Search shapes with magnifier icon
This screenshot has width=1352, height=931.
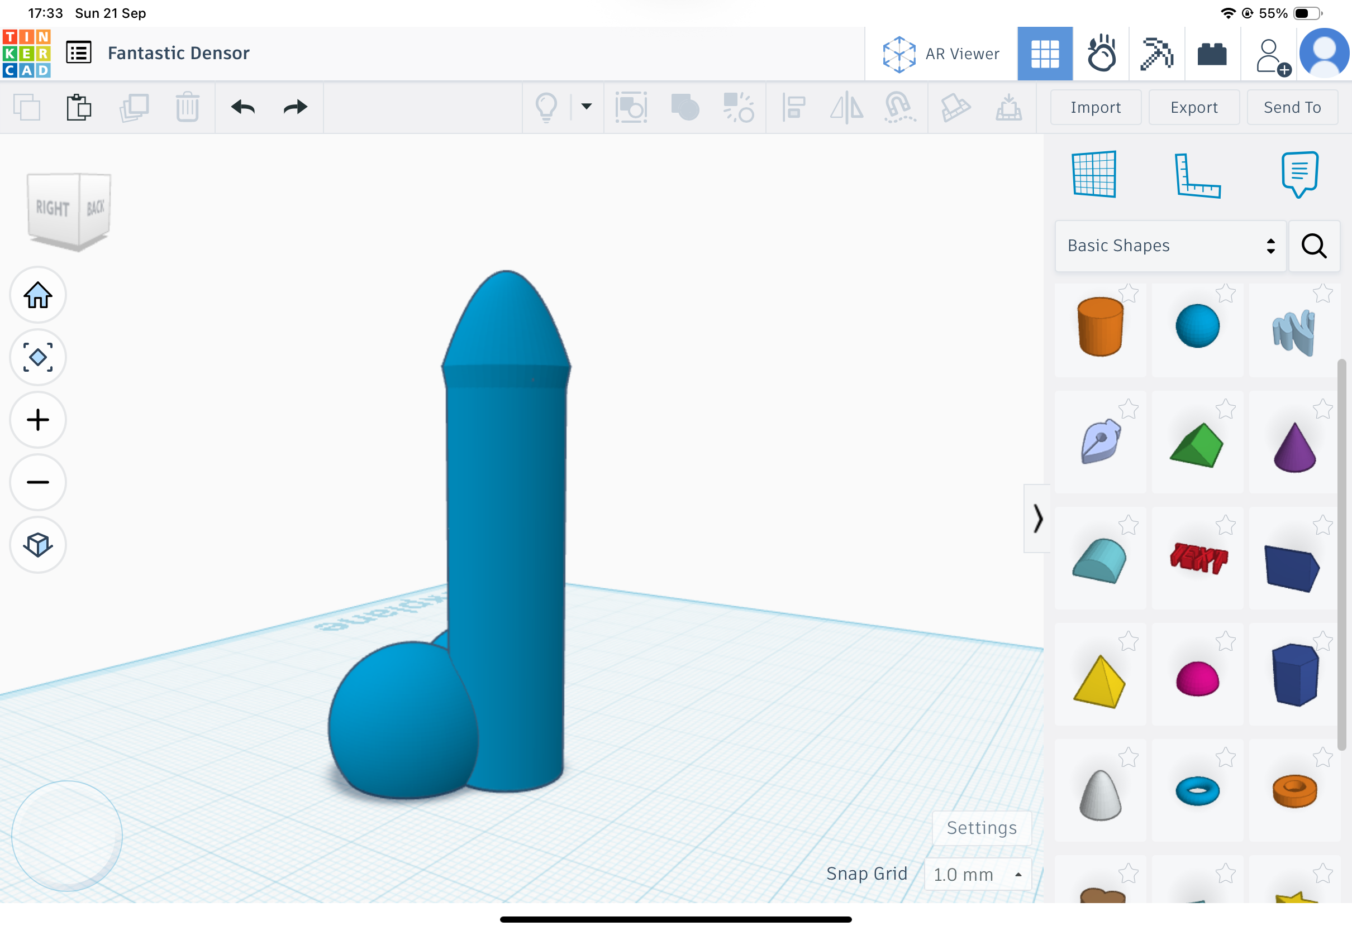1314,246
